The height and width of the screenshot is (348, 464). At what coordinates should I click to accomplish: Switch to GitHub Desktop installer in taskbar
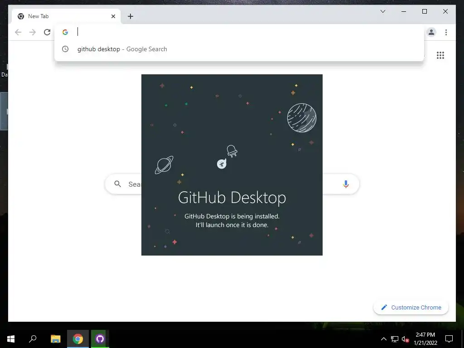(100, 339)
